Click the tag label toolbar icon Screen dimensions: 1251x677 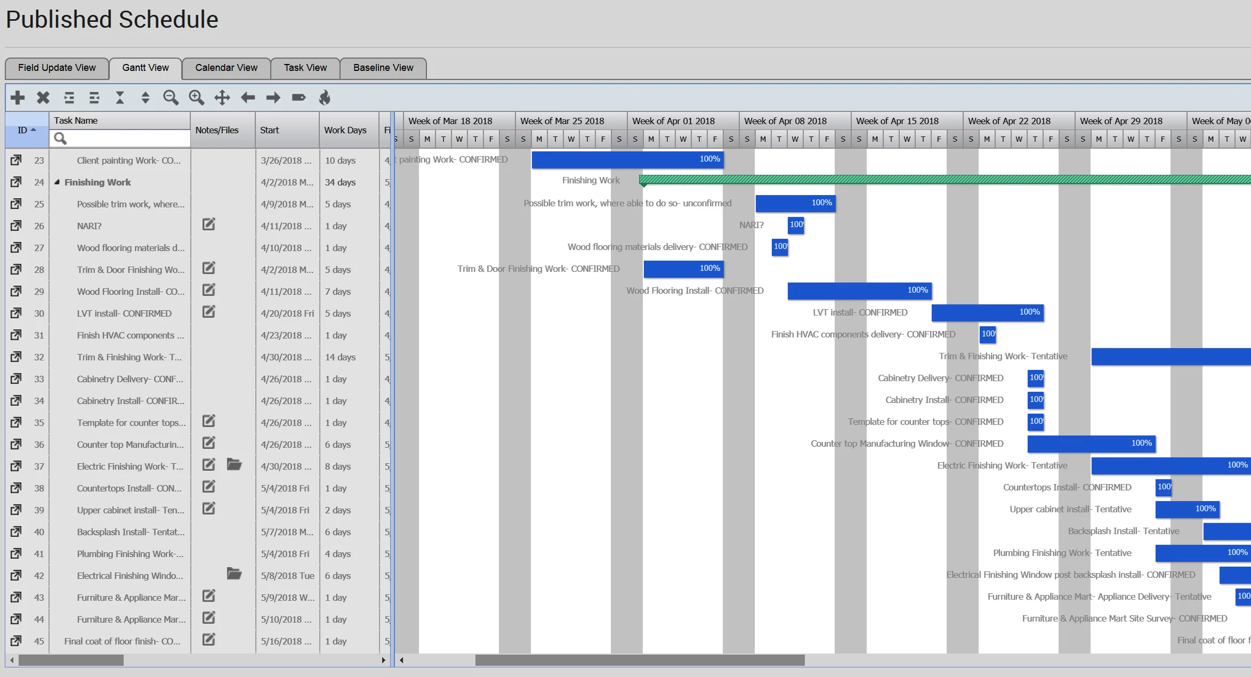coord(299,98)
